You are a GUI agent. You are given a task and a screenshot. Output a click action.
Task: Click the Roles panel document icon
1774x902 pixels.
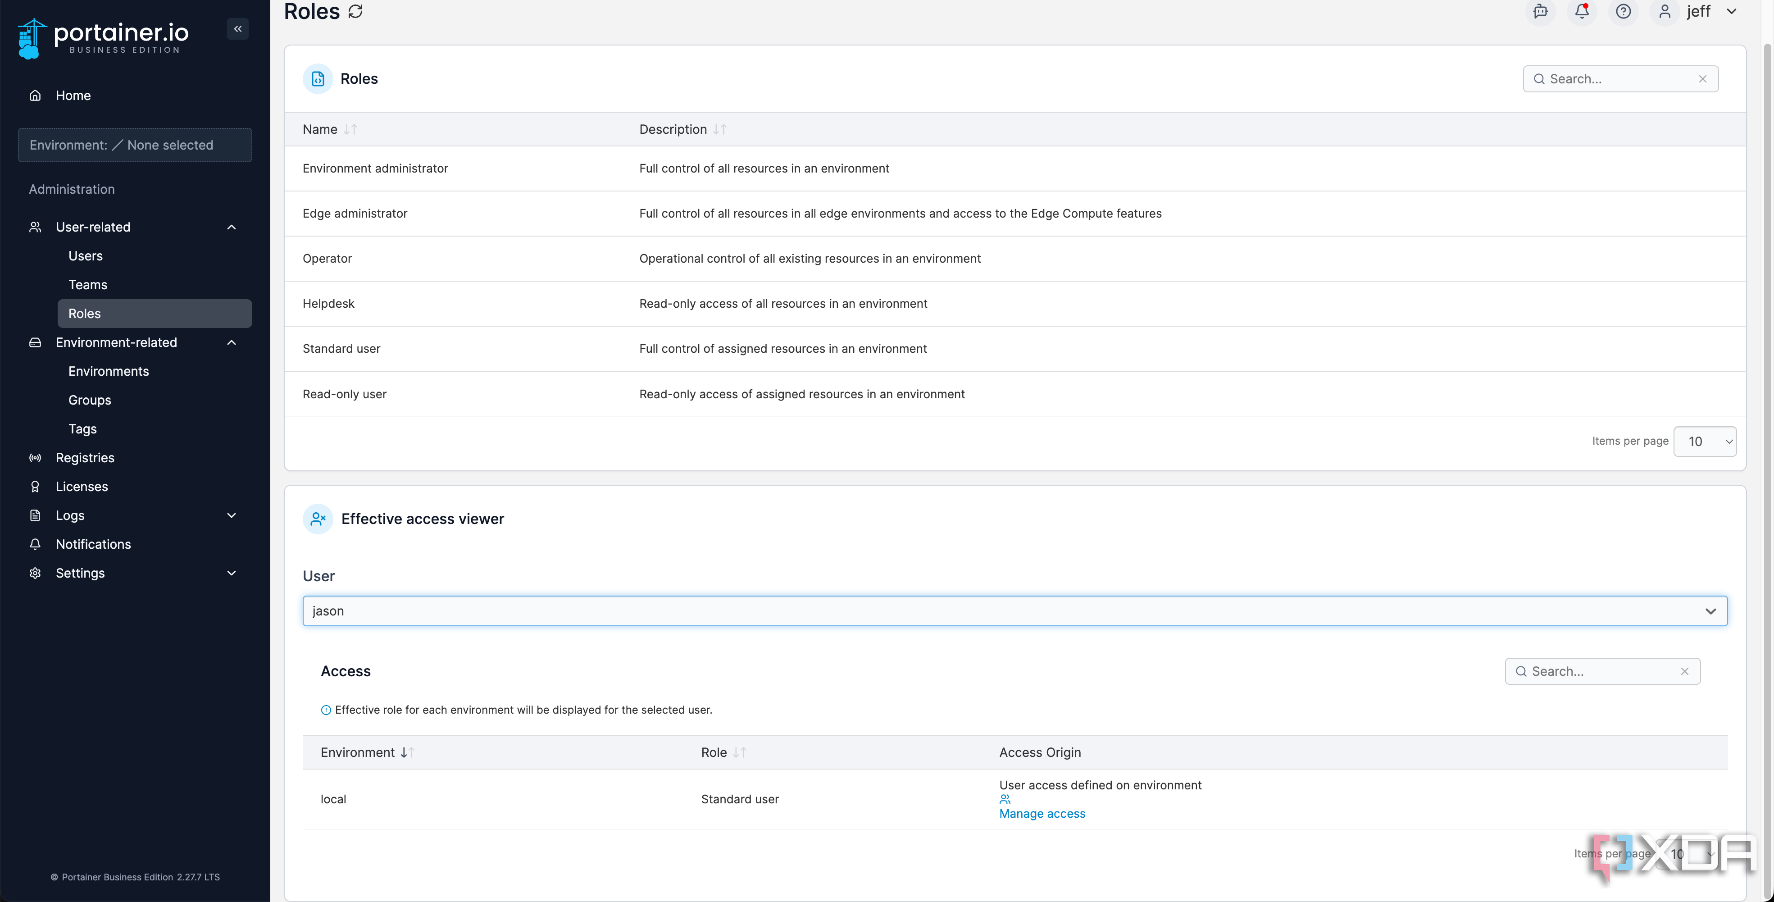[x=318, y=79]
